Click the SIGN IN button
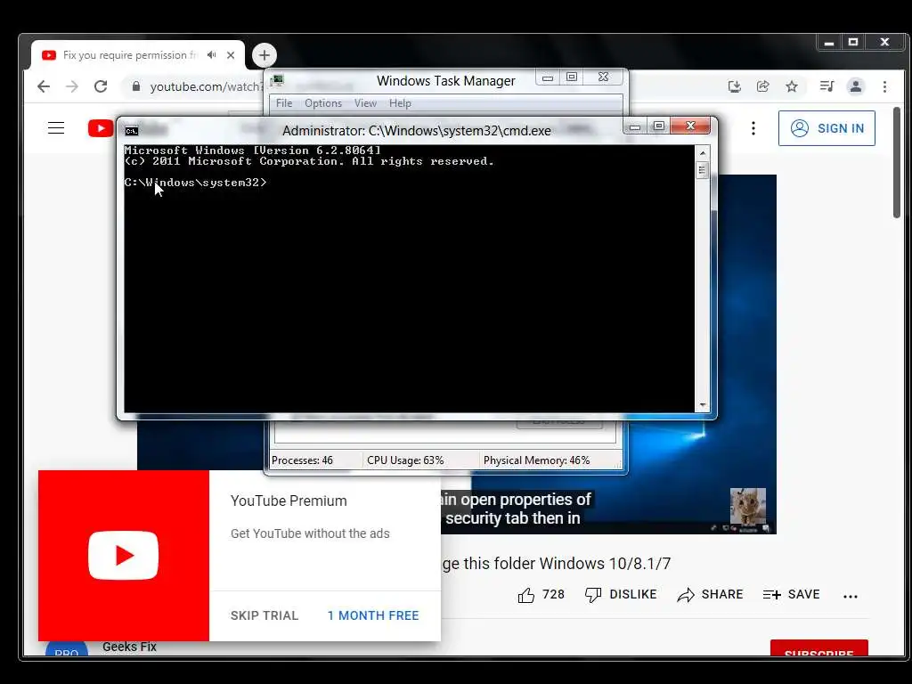 point(826,128)
